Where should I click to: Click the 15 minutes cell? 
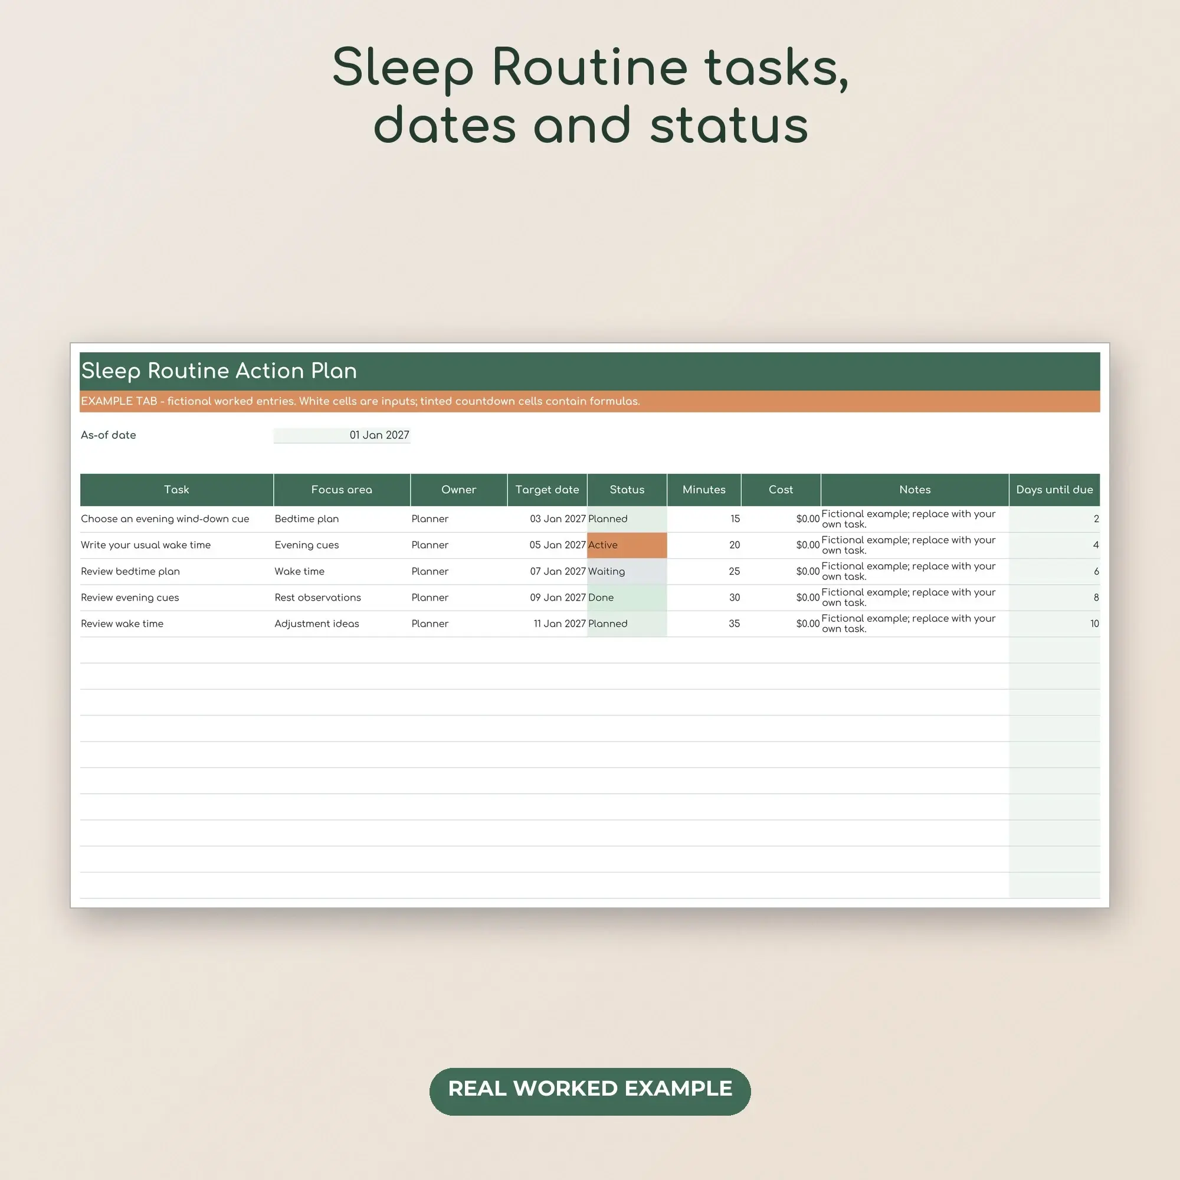point(704,519)
